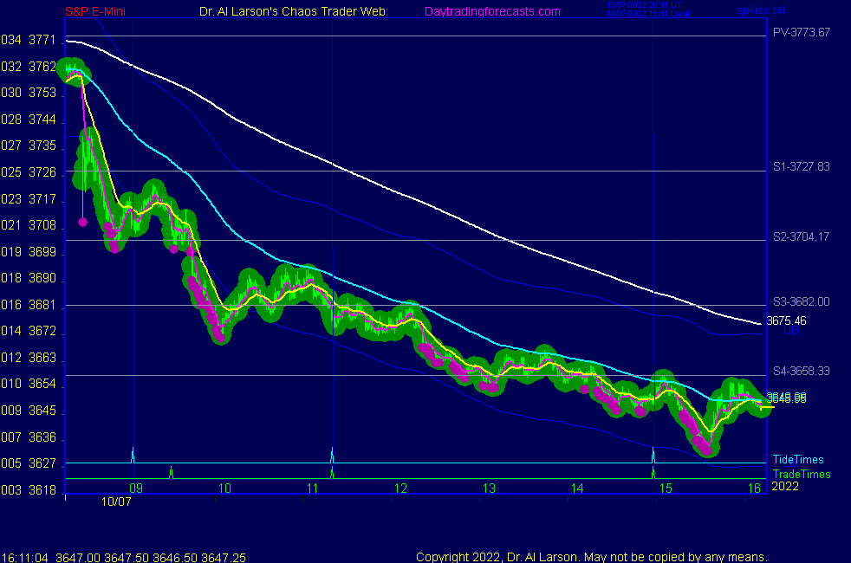Click the "018 3690" price axis label
The height and width of the screenshot is (563, 851).
coord(29,278)
